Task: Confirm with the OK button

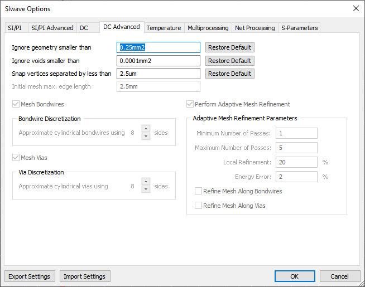Action: point(295,276)
